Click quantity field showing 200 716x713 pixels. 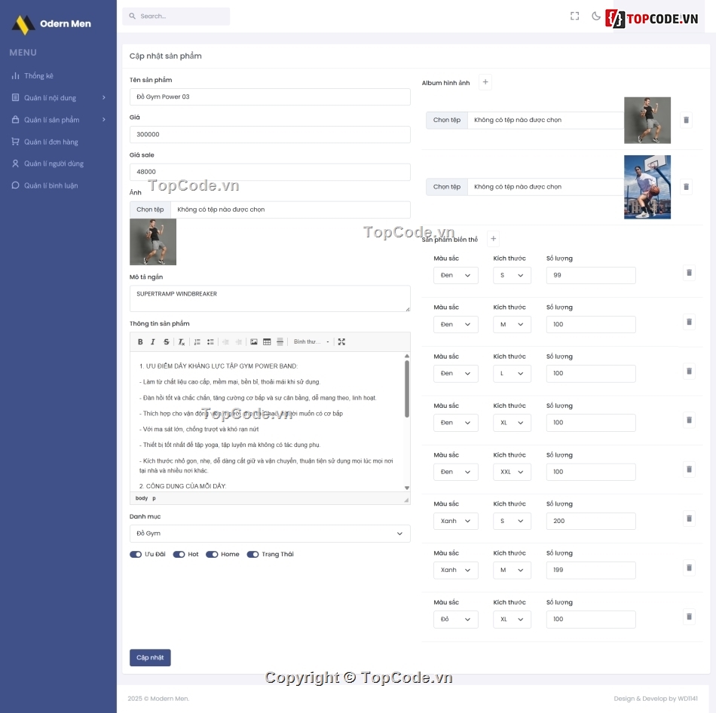click(591, 521)
